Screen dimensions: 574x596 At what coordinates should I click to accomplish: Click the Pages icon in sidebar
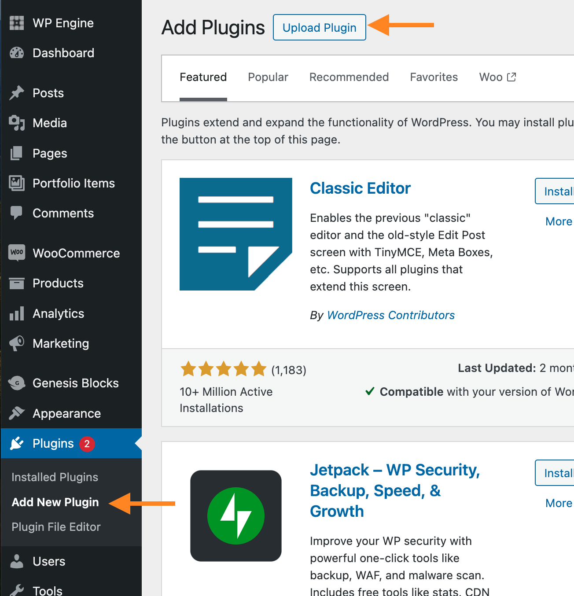click(x=17, y=153)
